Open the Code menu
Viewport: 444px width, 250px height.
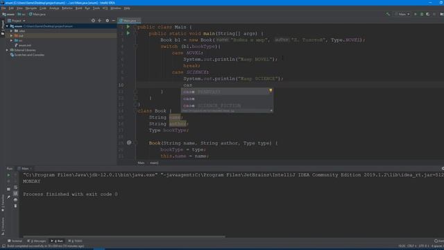tap(43, 8)
